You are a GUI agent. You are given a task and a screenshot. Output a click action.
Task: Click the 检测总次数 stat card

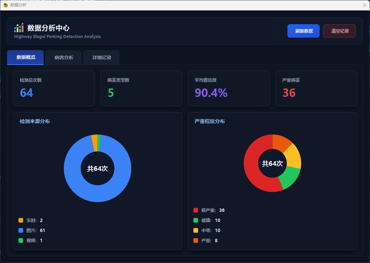click(x=54, y=88)
